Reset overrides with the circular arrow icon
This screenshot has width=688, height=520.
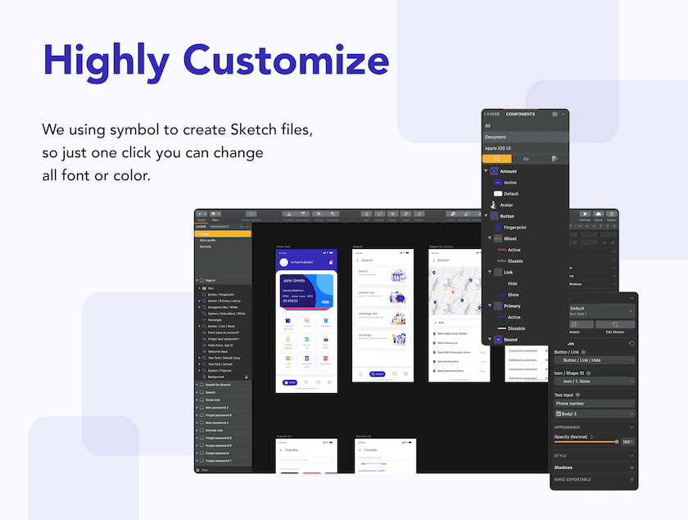(x=631, y=344)
